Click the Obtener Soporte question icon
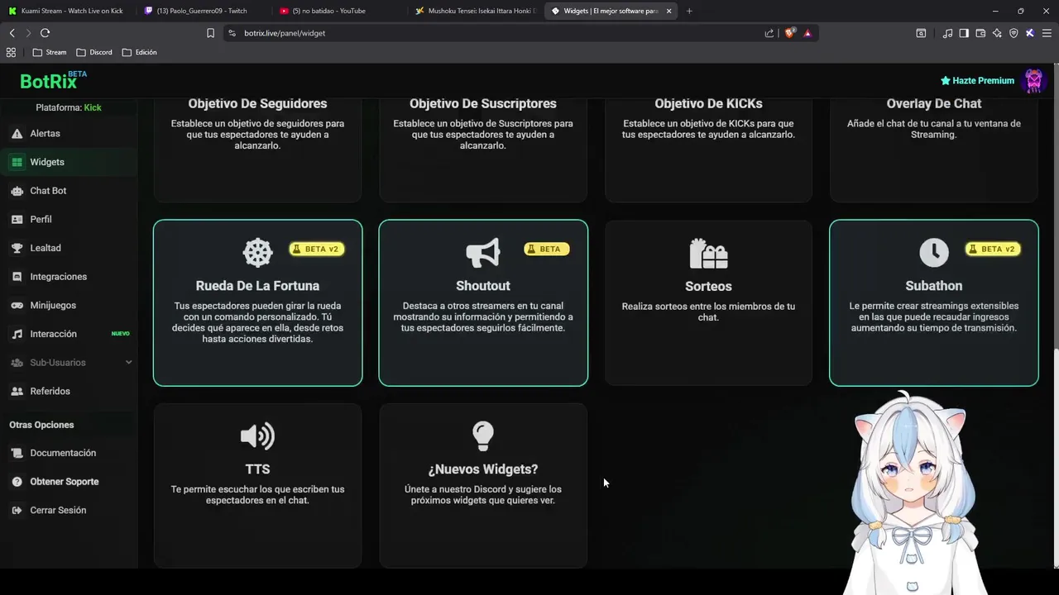Screen dimensions: 1059x595 17,482
